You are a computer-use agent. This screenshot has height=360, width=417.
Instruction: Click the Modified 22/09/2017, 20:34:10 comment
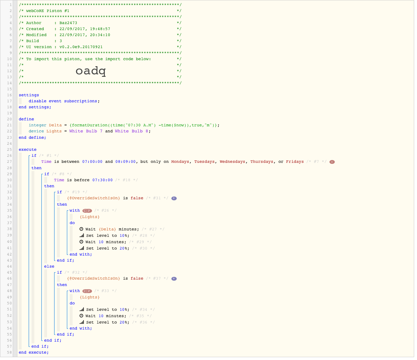click(100, 35)
